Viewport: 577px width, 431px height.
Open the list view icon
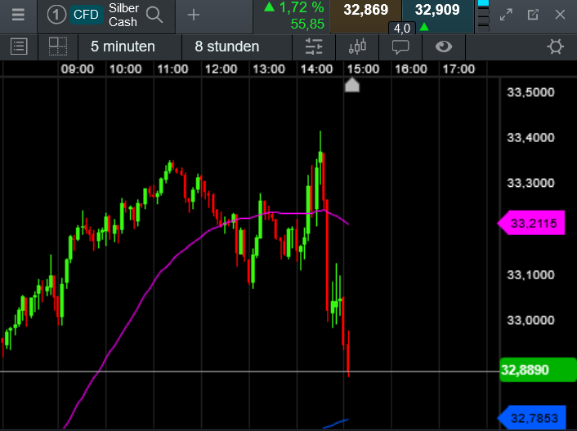(19, 47)
